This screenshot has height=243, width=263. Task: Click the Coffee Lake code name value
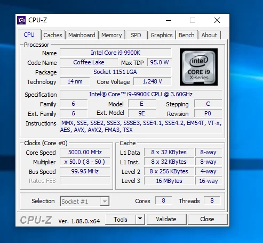coord(89,62)
